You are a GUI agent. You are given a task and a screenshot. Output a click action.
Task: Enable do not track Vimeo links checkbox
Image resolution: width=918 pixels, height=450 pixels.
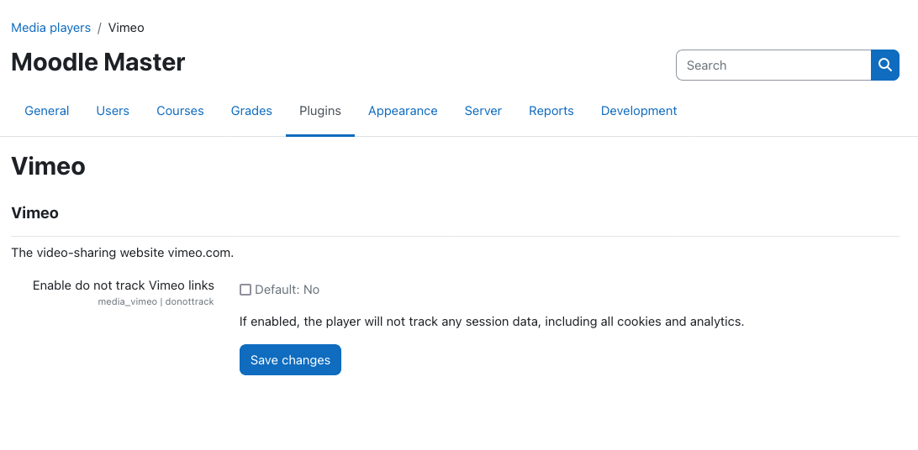[x=245, y=290]
